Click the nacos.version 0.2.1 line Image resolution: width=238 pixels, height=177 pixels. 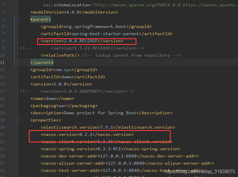pos(87,134)
